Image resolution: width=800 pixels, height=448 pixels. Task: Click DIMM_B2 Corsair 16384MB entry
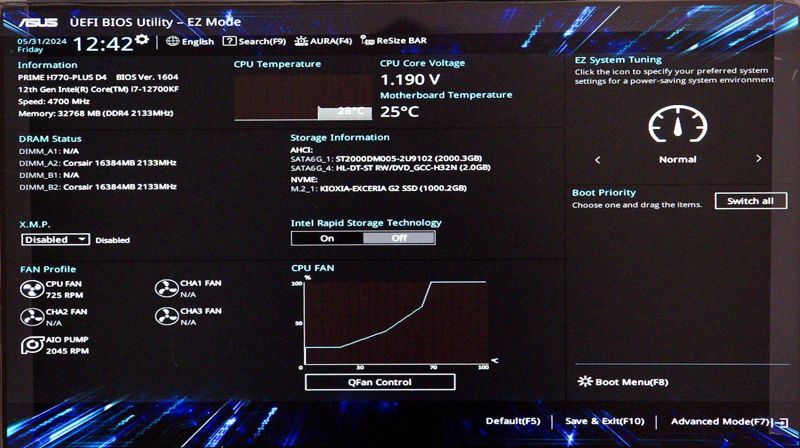pos(98,187)
